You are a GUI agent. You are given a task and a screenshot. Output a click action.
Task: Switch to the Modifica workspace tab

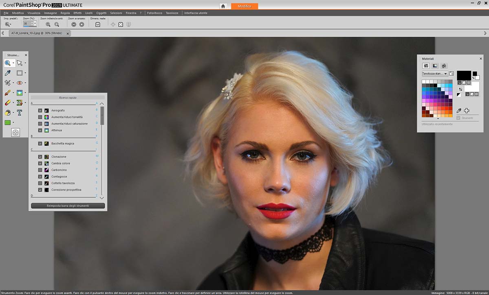[x=244, y=6]
